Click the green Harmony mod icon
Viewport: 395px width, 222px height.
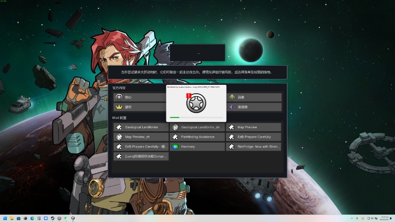(175, 147)
